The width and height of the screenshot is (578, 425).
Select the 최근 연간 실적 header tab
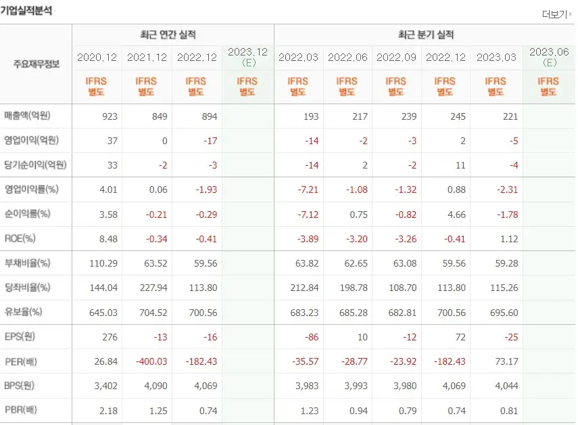click(x=172, y=35)
